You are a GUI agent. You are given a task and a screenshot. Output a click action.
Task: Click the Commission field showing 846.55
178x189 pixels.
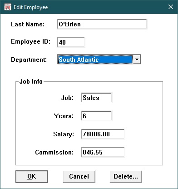[x=103, y=152]
